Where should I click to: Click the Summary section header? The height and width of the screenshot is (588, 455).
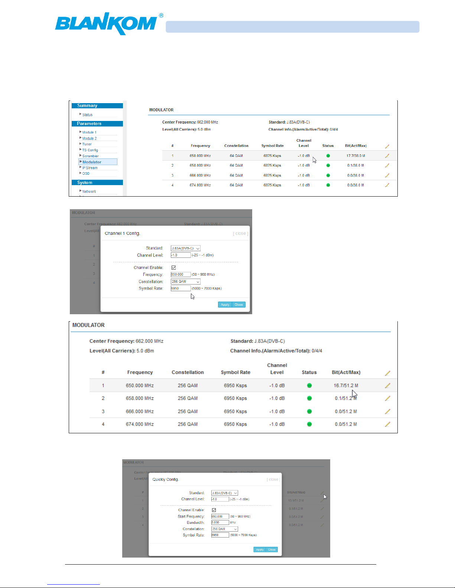(x=97, y=106)
